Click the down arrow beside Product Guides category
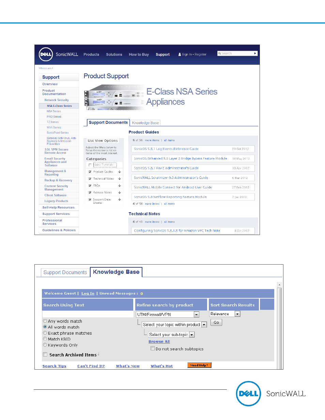 (x=120, y=172)
